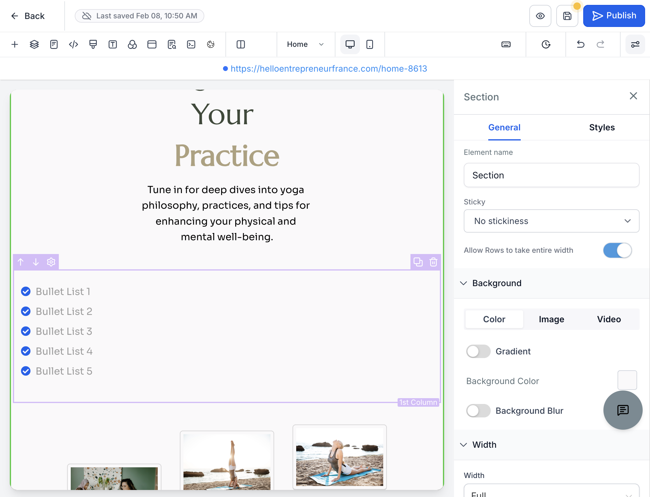Screen dimensions: 650x497
Task: Duplicate the selected row
Action: pyautogui.click(x=418, y=262)
